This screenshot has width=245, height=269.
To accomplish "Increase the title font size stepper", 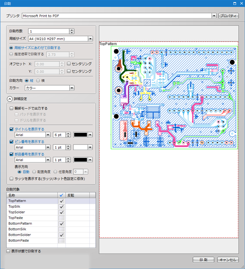I will pos(69,133).
